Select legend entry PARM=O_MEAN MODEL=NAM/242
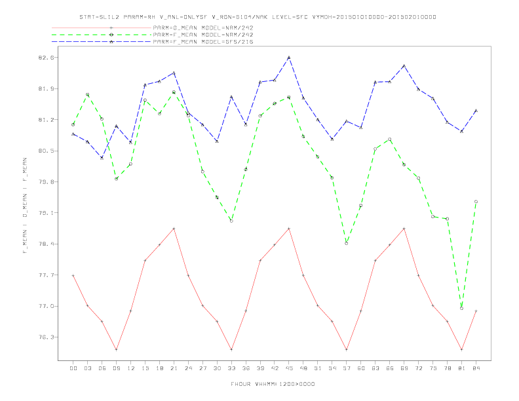519x401 pixels. (x=203, y=28)
